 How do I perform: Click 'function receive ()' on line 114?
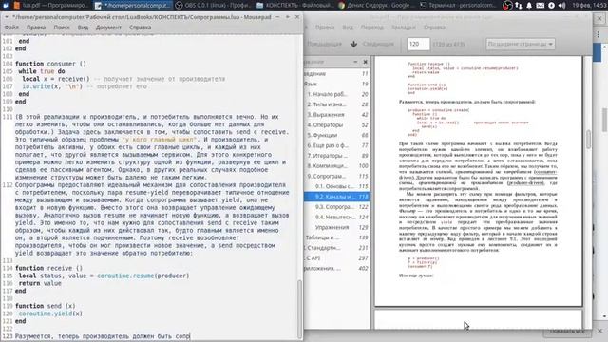(x=48, y=268)
